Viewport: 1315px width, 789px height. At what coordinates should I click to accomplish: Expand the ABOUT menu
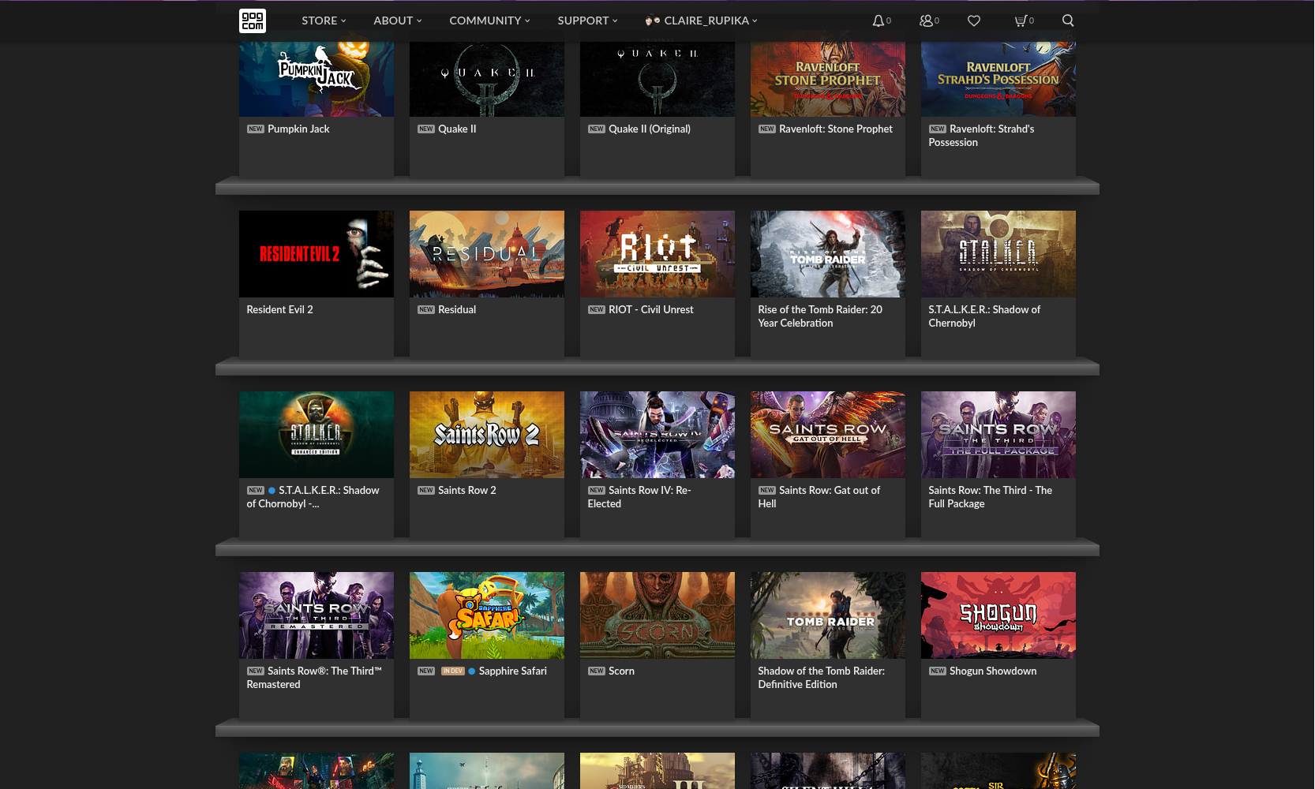(x=398, y=21)
